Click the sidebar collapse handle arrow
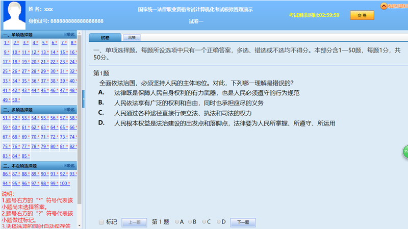The image size is (408, 229). [x=84, y=96]
